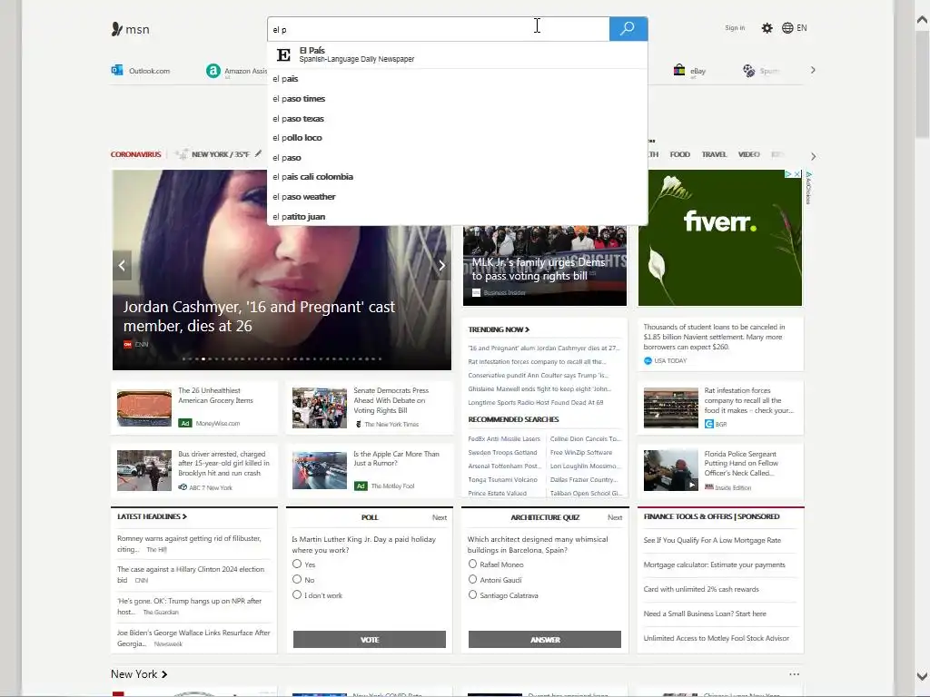
Task: Expand shortcuts bar with right chevron
Action: [813, 70]
